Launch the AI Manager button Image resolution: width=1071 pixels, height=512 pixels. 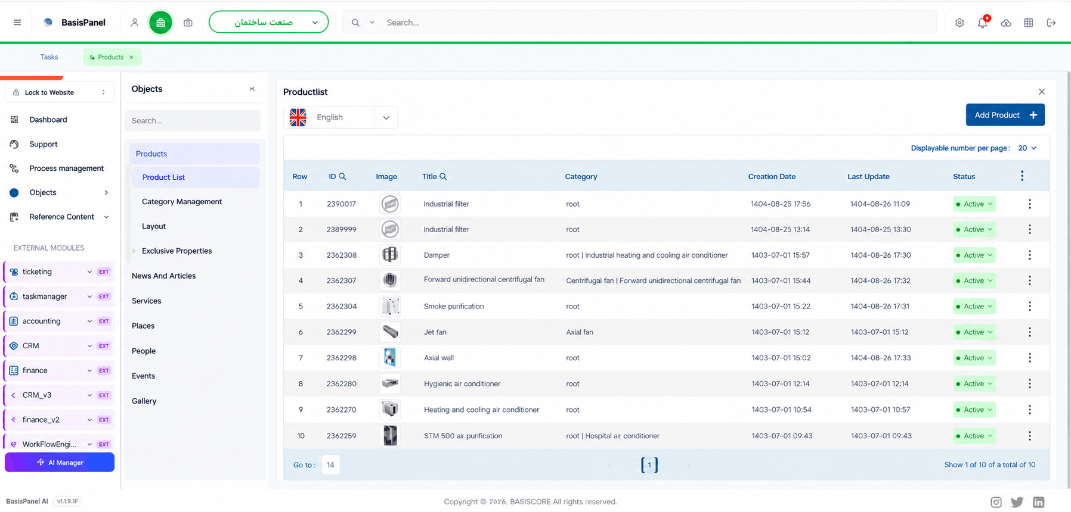(x=60, y=463)
